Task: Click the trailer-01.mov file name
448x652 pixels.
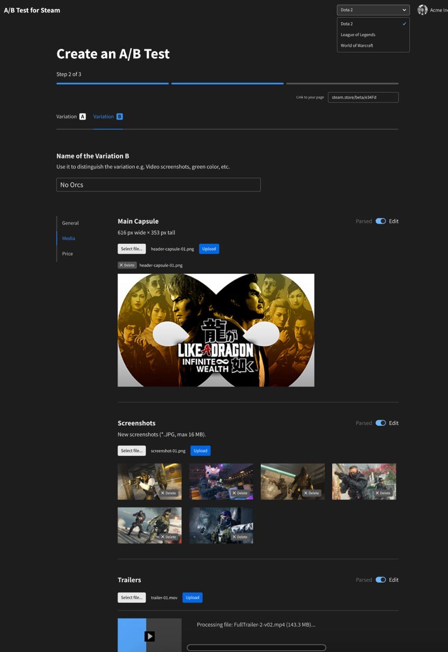Action: 164,597
